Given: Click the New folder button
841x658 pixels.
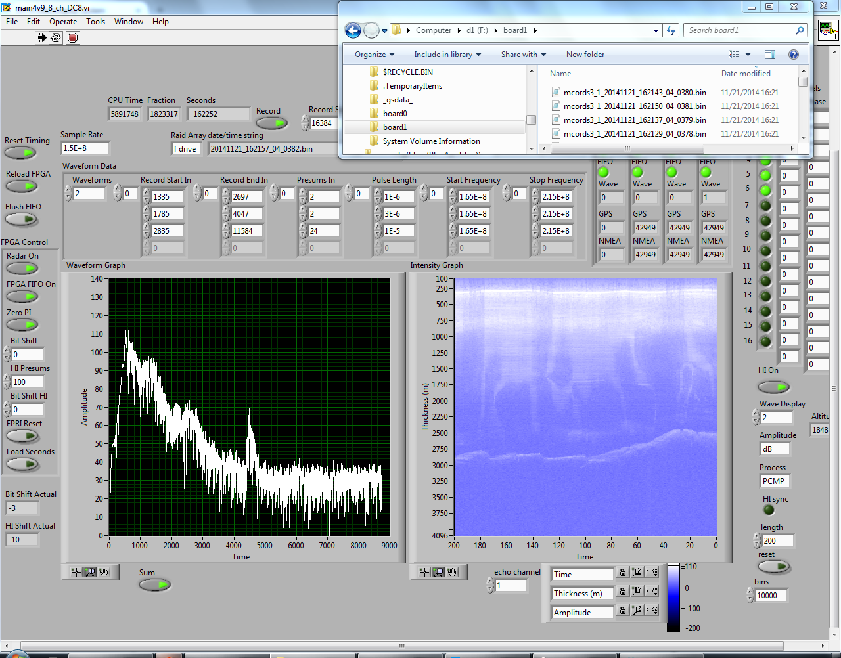Looking at the screenshot, I should coord(585,55).
